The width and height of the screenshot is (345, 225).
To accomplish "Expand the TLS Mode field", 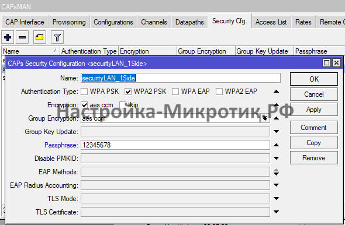I will pyautogui.click(x=276, y=198).
